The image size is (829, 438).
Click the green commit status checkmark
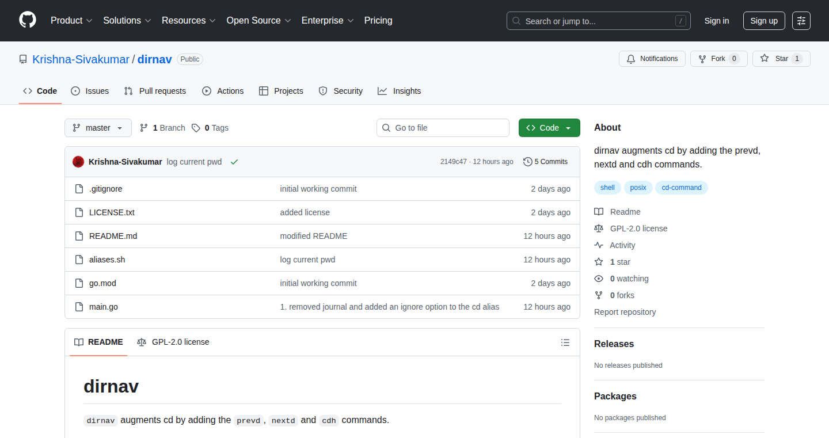click(234, 162)
